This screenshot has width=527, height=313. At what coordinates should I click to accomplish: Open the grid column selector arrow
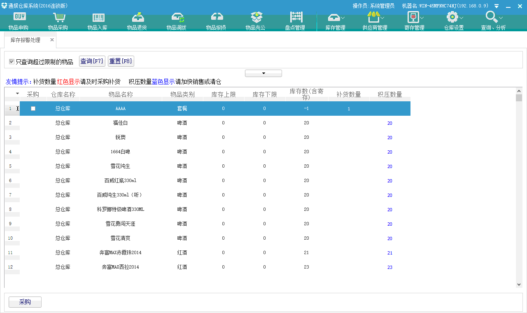pos(17,93)
